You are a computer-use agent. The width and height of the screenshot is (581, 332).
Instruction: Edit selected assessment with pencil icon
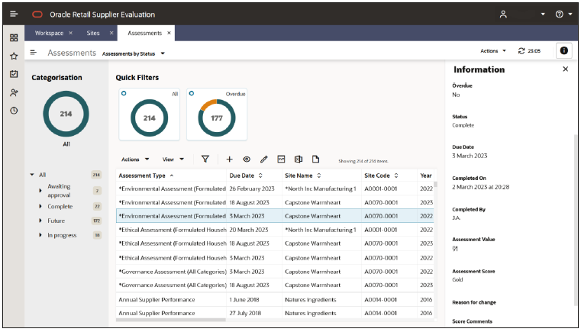264,159
